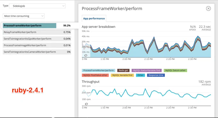Click the ProcessFrameWorker/perform panel title
Screen dimensions: 218x118
[x=112, y=9]
